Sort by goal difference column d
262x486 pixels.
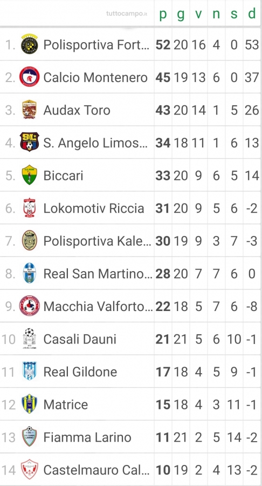pos(252,13)
